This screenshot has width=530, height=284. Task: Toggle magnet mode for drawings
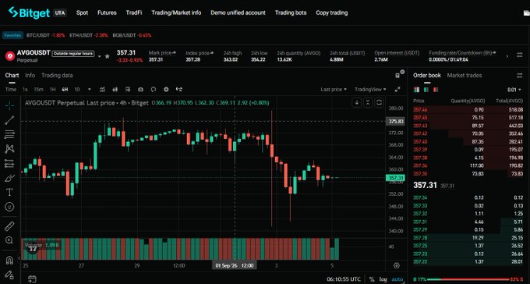coord(9,260)
